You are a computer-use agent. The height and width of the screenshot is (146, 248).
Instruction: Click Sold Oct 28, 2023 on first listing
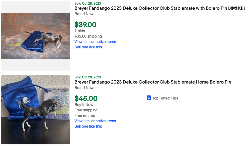[x=88, y=4]
